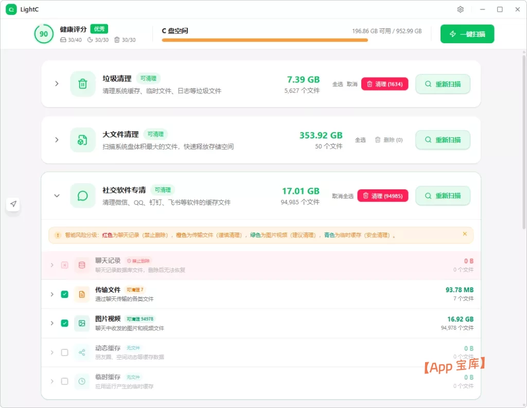Click the 196.86 GB 可用 / 952.99 GB text
Screen dimensions: 527x408
387,31
